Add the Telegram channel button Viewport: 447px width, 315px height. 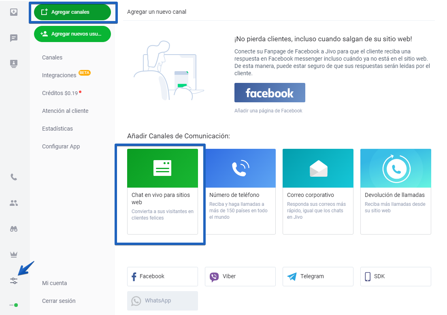coord(318,277)
